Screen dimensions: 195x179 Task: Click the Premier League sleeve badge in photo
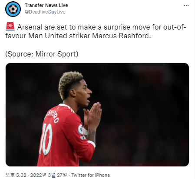(80, 129)
